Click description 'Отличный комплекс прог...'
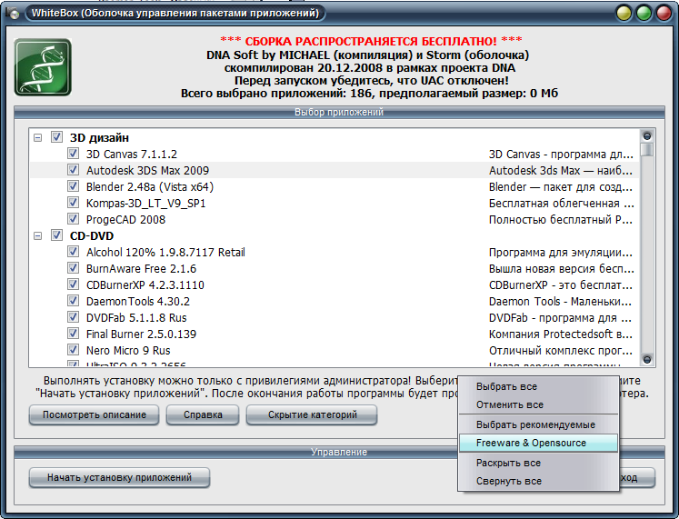The height and width of the screenshot is (519, 679). pyautogui.click(x=560, y=351)
